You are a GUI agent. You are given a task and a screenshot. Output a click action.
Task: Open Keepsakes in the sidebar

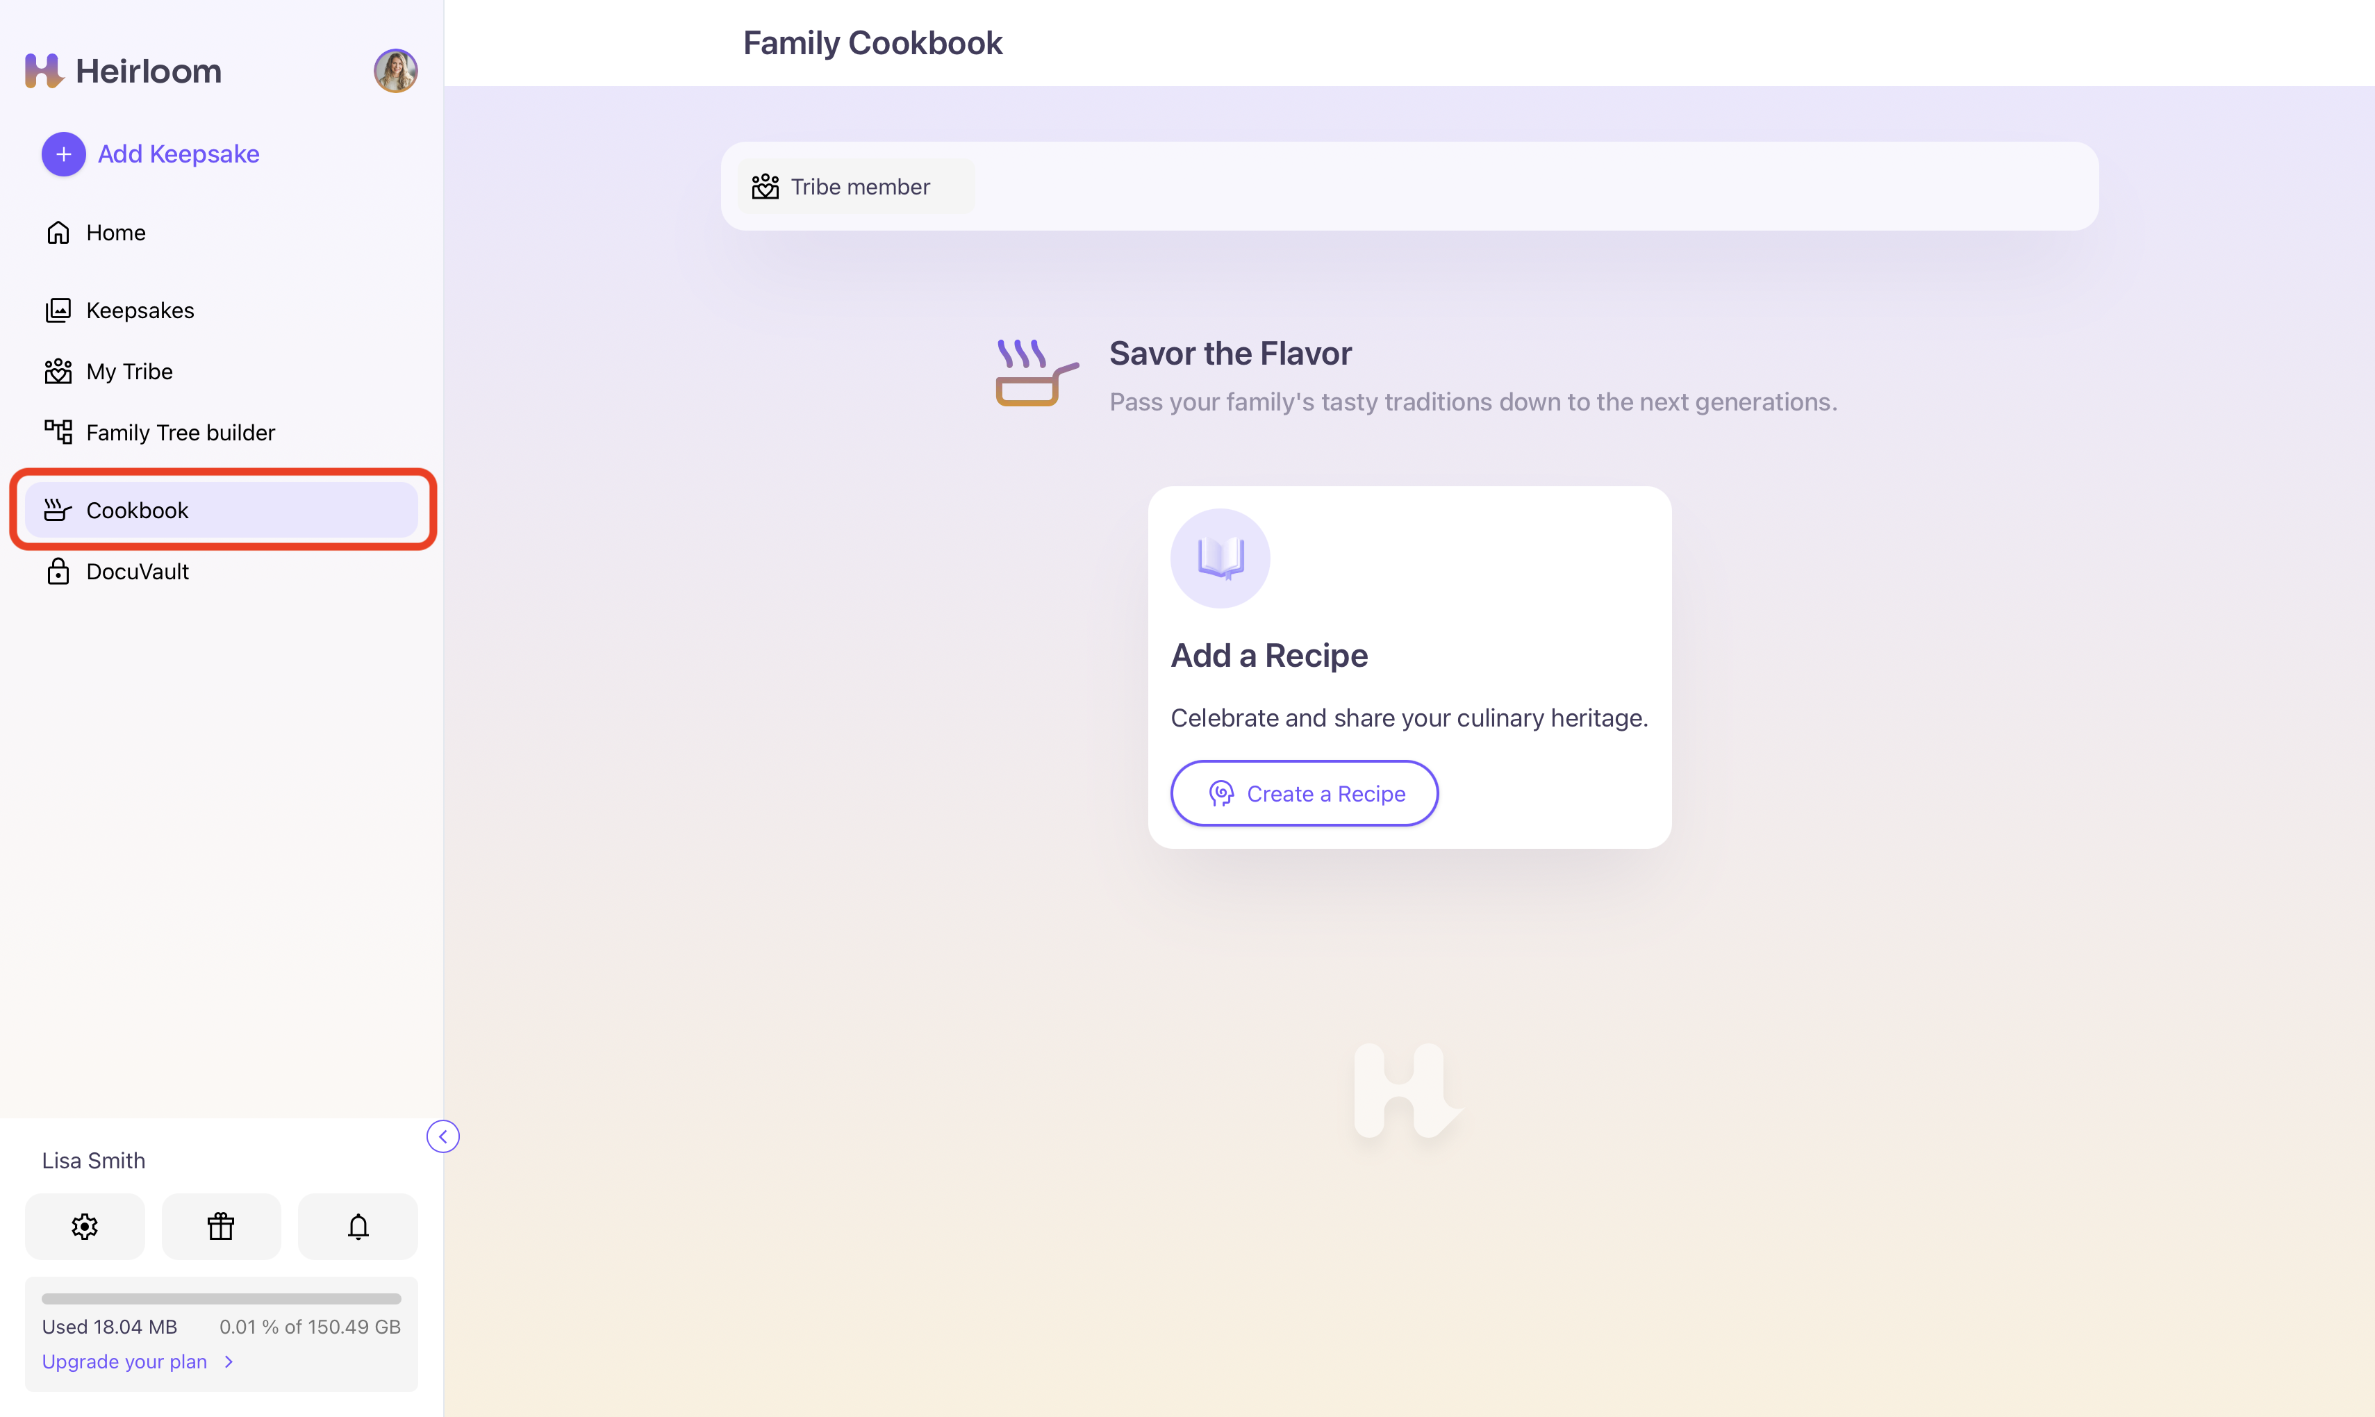(140, 311)
